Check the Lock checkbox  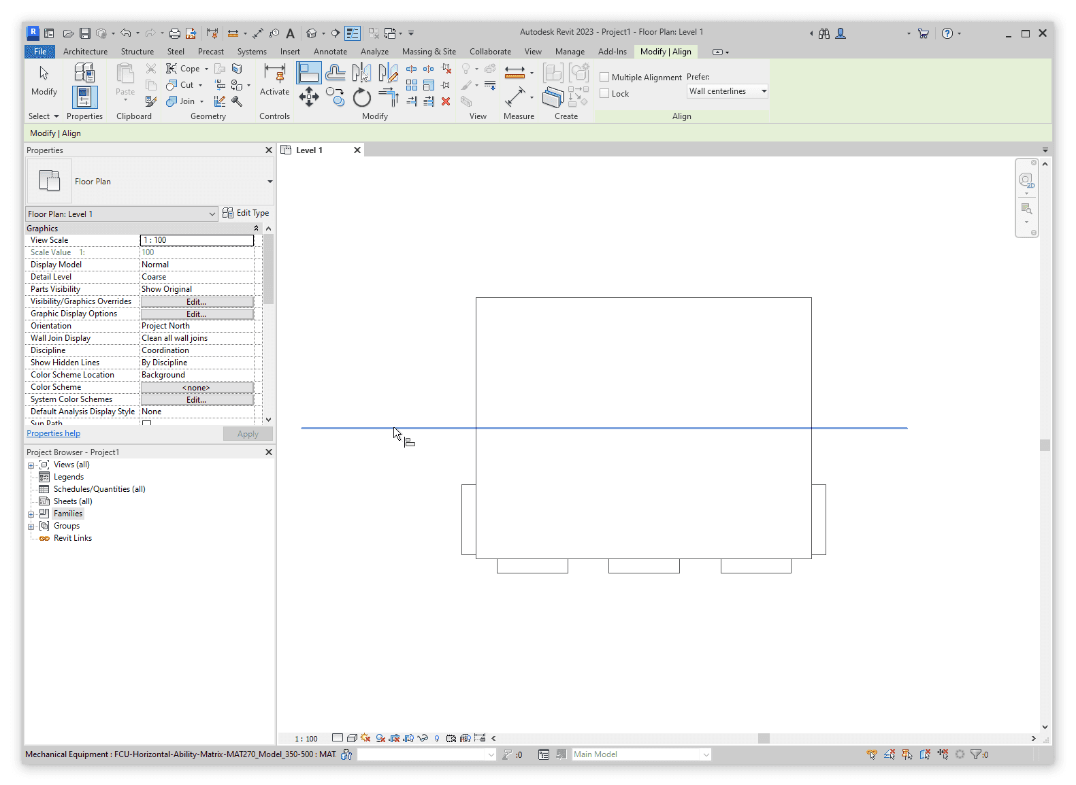point(604,93)
